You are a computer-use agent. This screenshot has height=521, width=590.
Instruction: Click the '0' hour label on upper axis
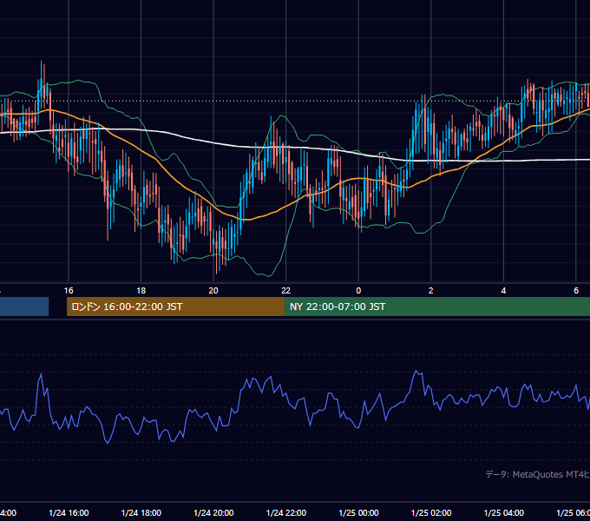coord(358,291)
